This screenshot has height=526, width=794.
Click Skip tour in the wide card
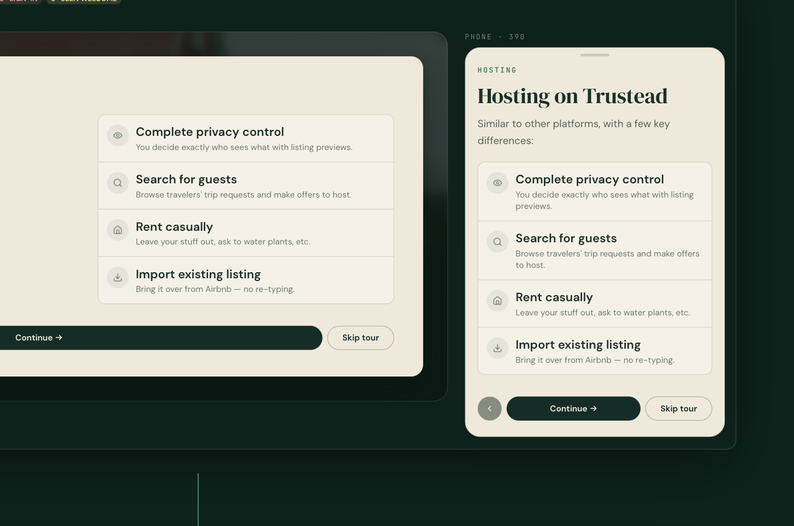[360, 338]
